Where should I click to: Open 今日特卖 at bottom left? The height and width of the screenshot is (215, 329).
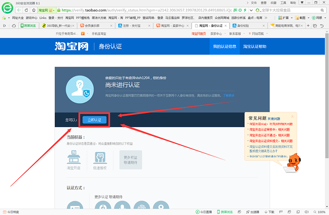(11, 212)
